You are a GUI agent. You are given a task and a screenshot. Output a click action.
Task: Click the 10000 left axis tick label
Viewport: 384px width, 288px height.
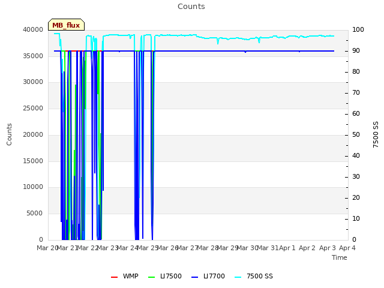pos(33,187)
